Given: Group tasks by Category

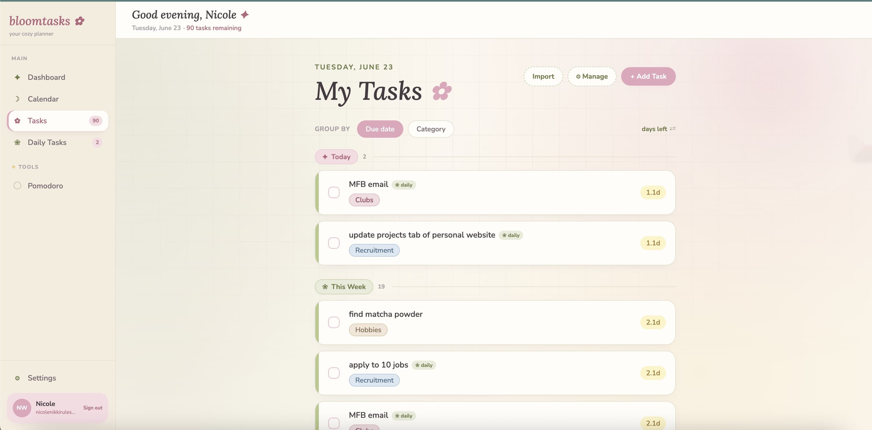Looking at the screenshot, I should 431,129.
